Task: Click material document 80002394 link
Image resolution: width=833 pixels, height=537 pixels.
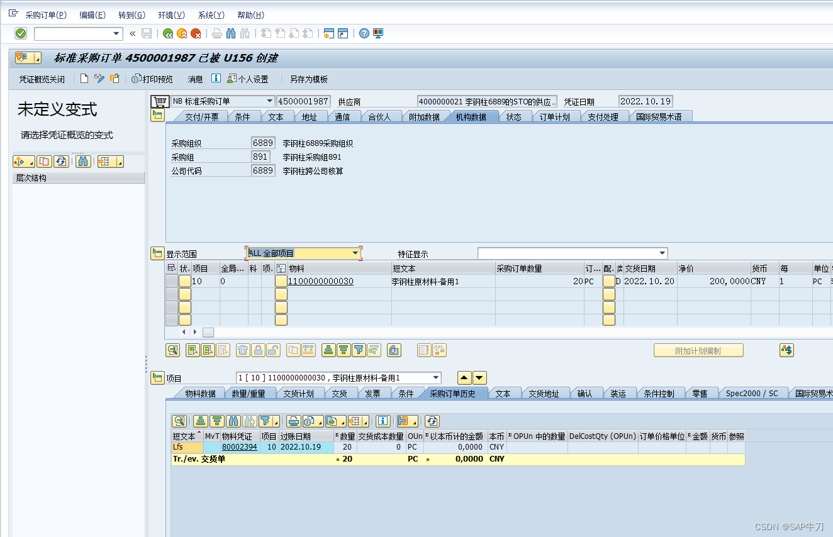Action: tap(239, 447)
